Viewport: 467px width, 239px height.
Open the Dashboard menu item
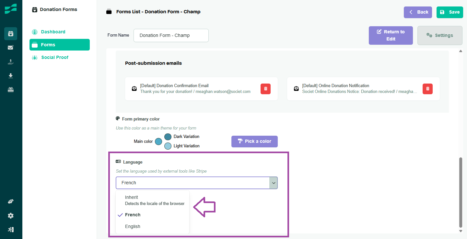pyautogui.click(x=53, y=32)
